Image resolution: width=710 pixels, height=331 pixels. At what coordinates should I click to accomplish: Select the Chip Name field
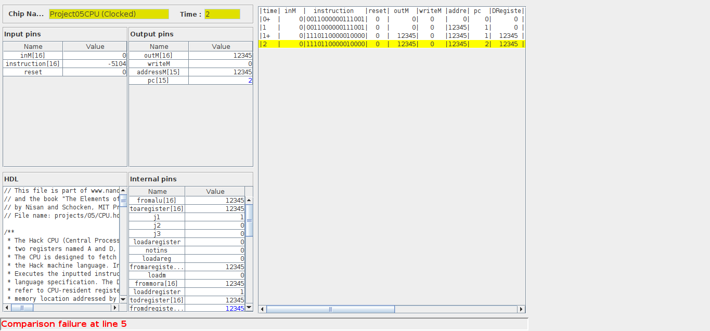coord(109,14)
